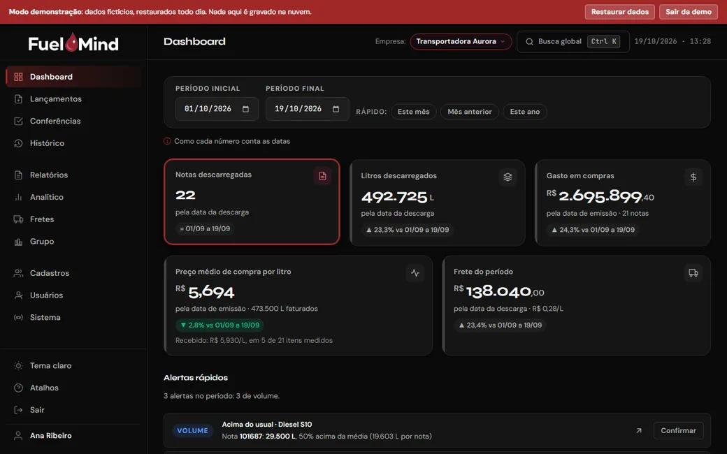Screen dimensions: 727x454
Task: Click the truck icon on Frete do período card
Action: [693, 273]
